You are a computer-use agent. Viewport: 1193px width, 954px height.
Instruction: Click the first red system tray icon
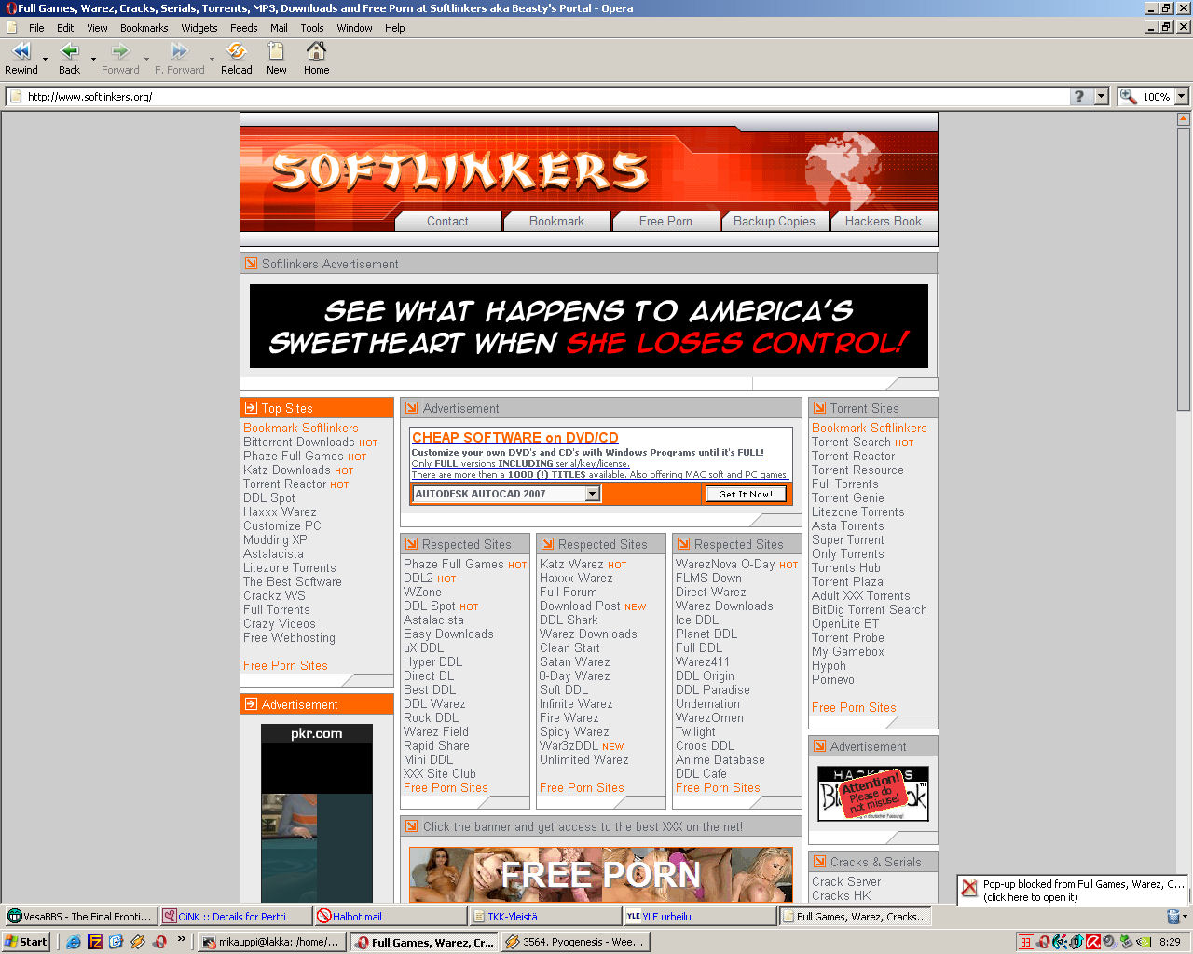(1025, 942)
